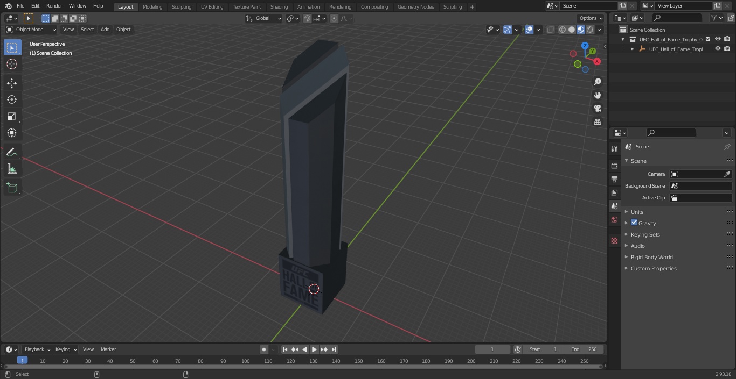Activate the Scale tool
This screenshot has width=736, height=379.
tap(12, 116)
